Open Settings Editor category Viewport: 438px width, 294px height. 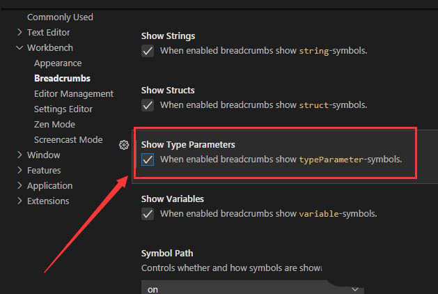tap(63, 109)
